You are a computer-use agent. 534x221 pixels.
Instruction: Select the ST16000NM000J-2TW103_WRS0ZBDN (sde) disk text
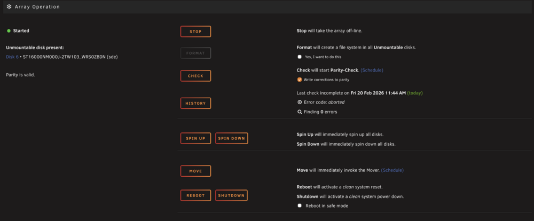[x=70, y=57]
